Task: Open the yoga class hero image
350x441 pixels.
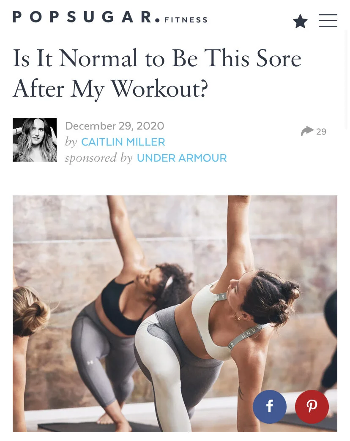Action: [175, 314]
